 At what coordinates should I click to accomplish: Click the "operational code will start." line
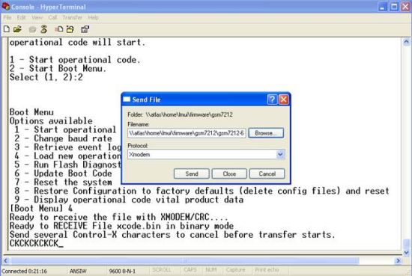point(77,42)
